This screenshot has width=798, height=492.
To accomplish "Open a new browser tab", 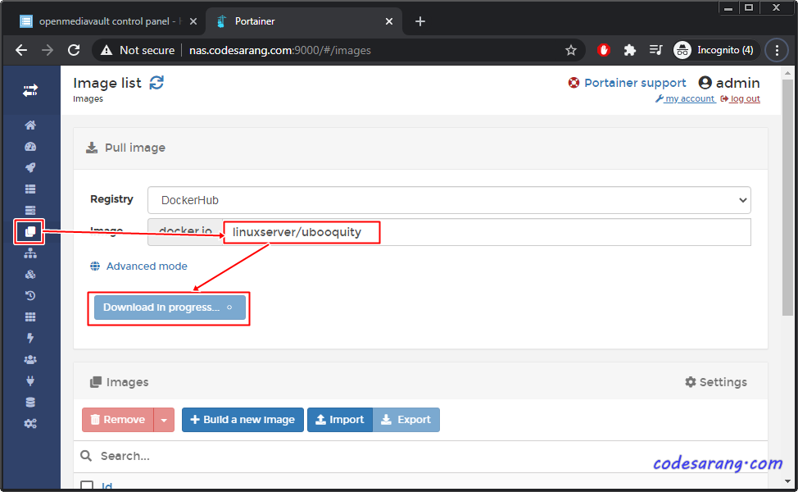I will (419, 21).
